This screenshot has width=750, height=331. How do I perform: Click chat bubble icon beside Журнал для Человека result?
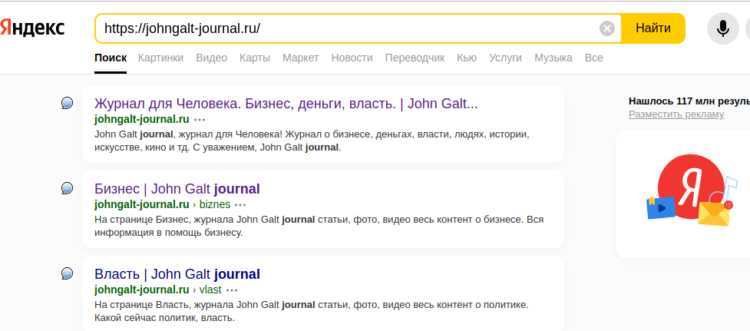(x=68, y=103)
